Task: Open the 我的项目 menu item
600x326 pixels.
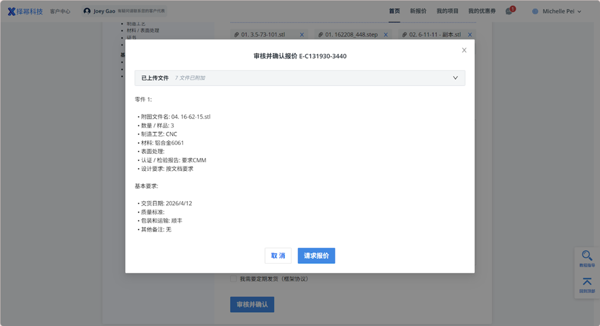Action: coord(447,11)
